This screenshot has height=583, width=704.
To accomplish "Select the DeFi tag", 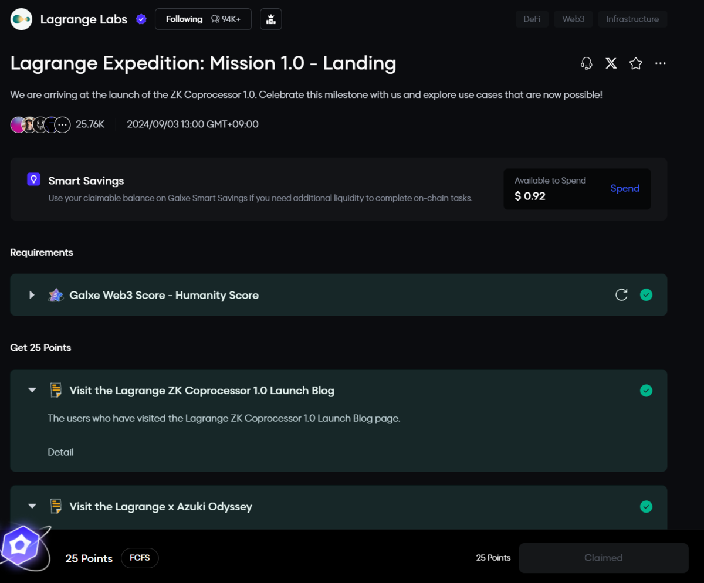I will pyautogui.click(x=532, y=19).
